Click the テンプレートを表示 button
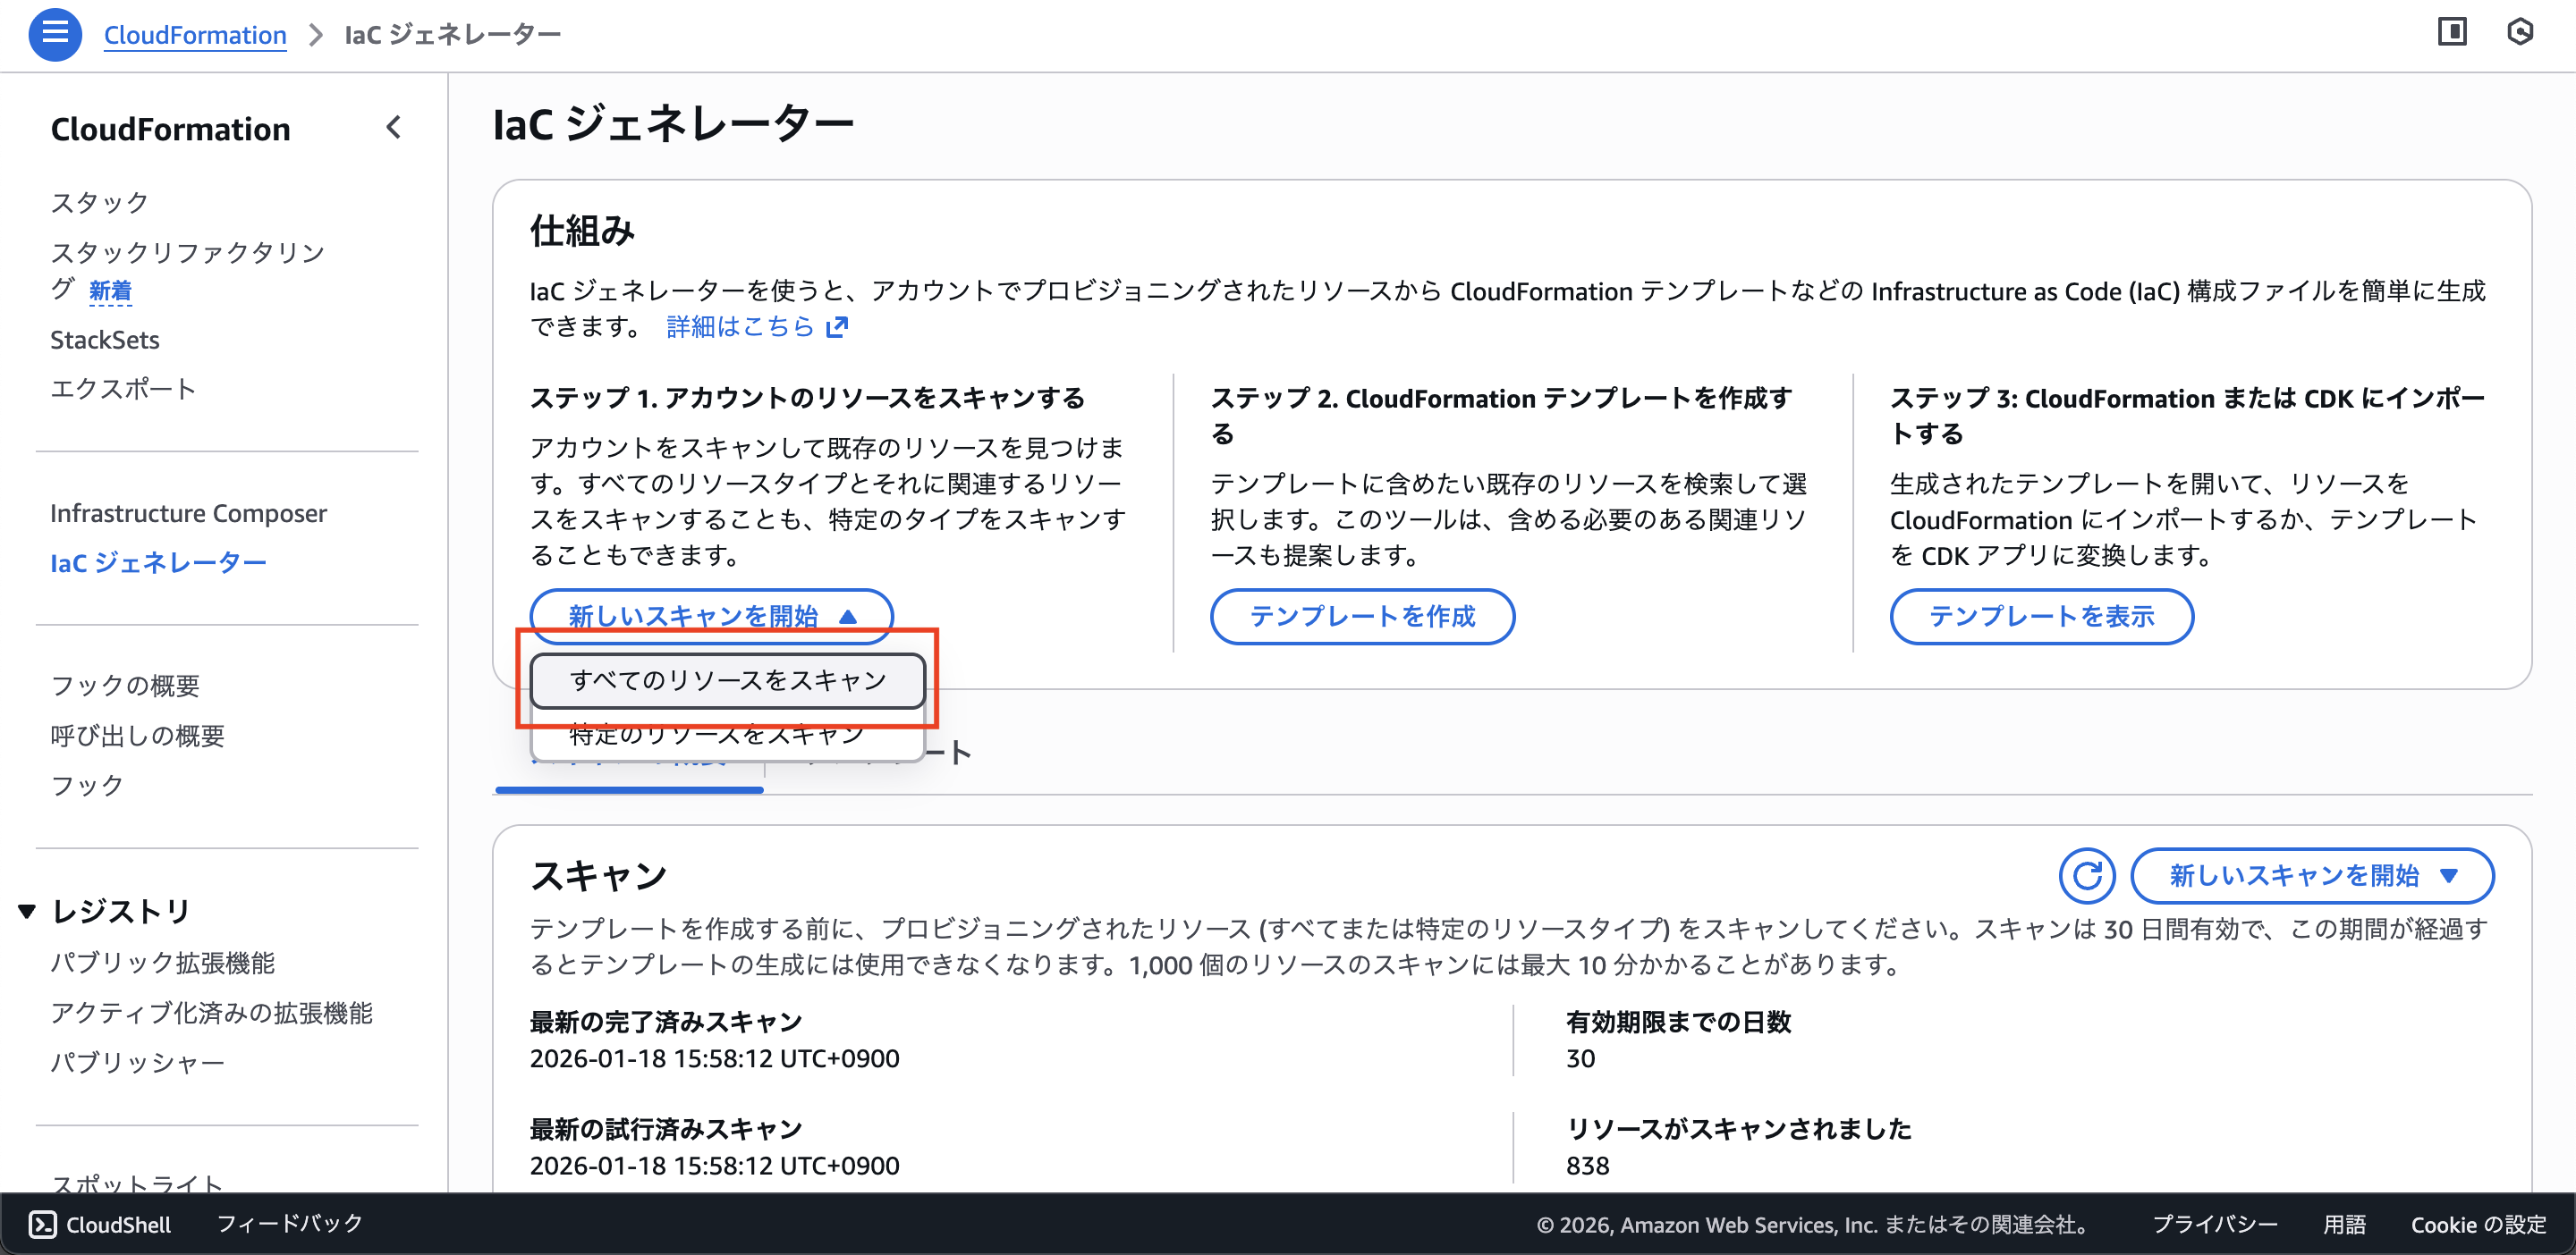This screenshot has width=2576, height=1255. [2041, 616]
